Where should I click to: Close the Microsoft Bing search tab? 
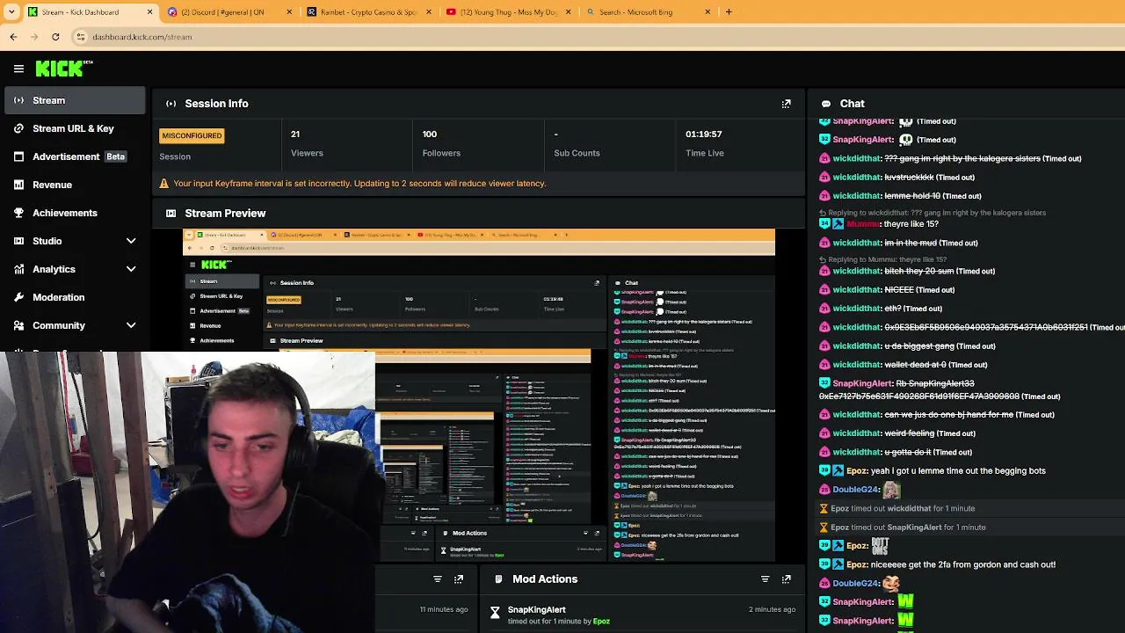pos(708,12)
